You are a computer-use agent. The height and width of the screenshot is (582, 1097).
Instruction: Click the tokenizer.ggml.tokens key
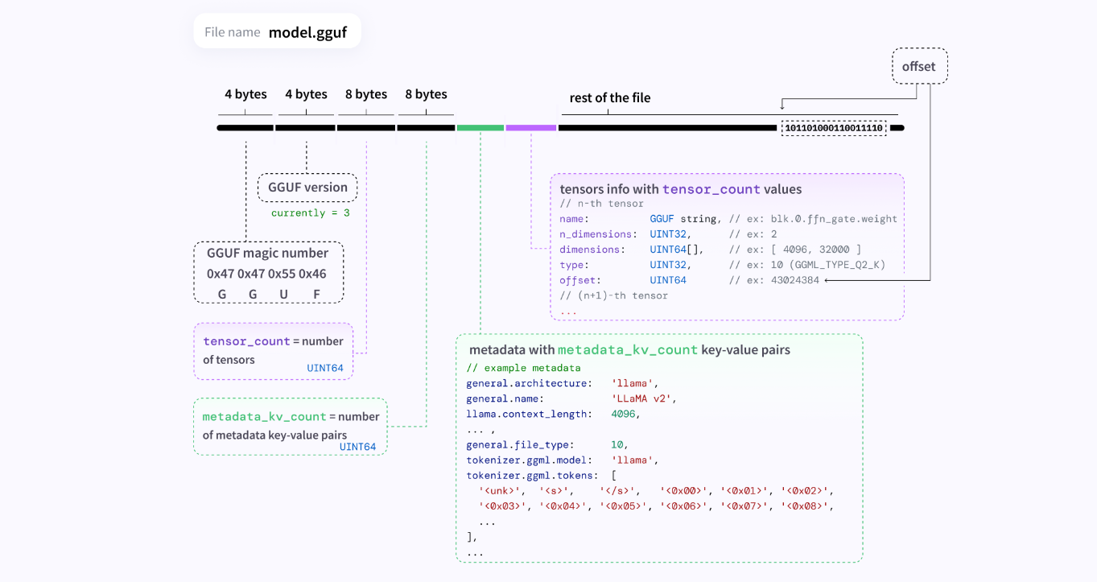[531, 475]
